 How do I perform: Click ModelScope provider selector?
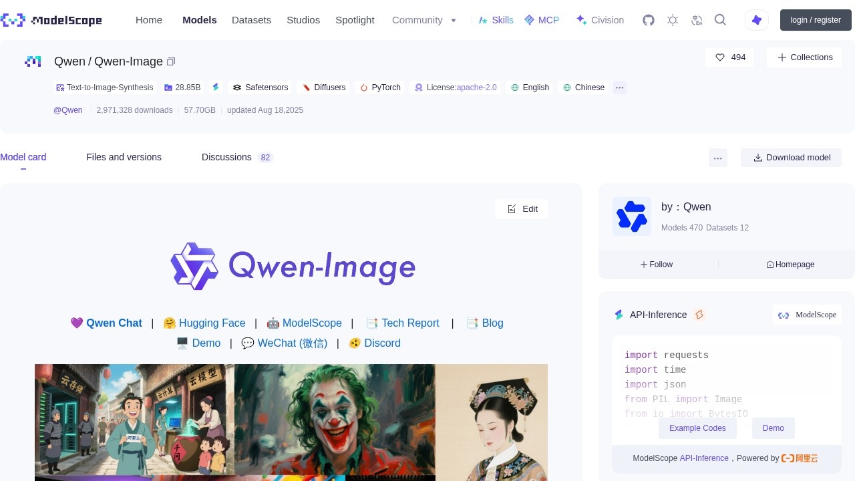807,315
